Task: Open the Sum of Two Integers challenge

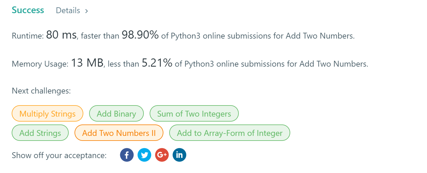Action: [x=194, y=113]
